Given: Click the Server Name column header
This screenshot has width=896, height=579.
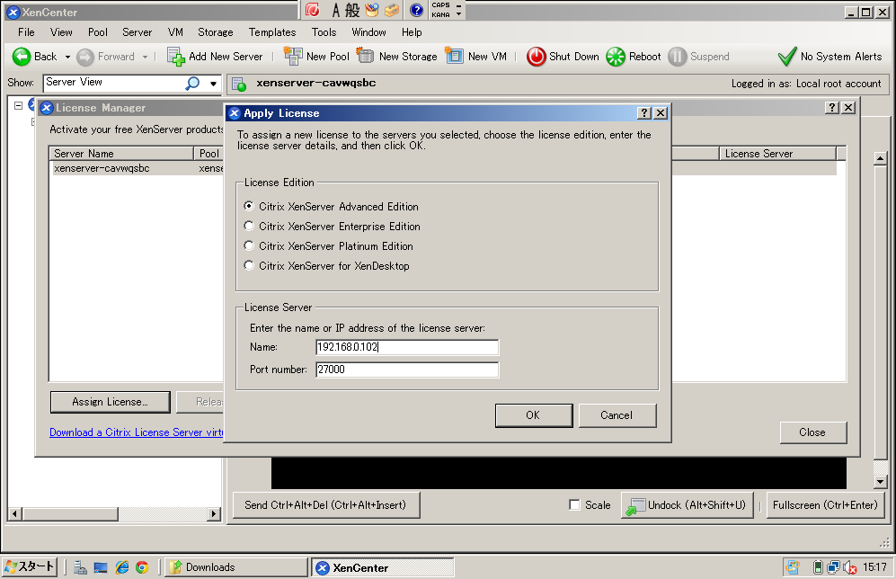Looking at the screenshot, I should 121,153.
